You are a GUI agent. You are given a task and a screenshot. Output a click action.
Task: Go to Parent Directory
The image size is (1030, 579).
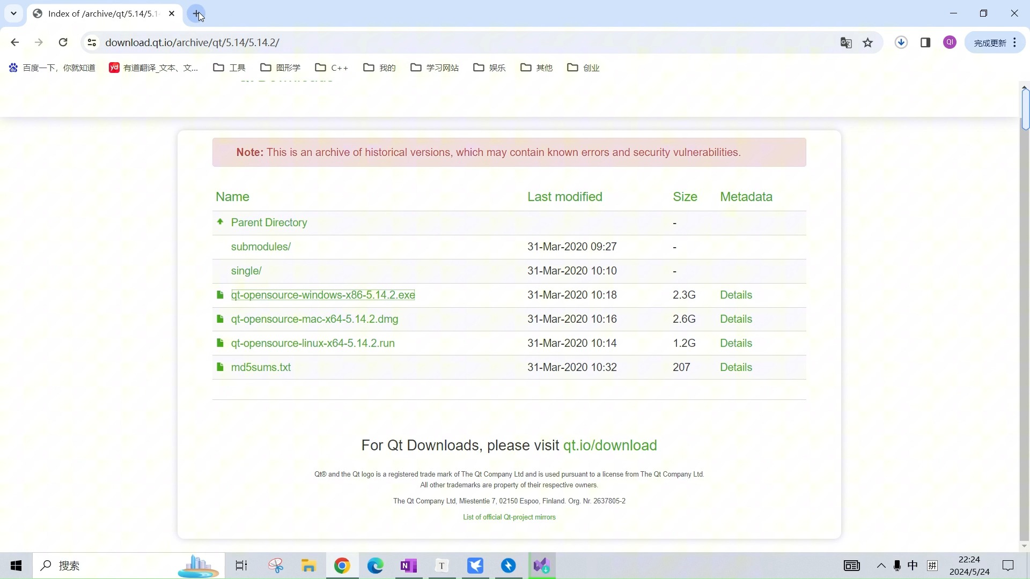point(269,222)
